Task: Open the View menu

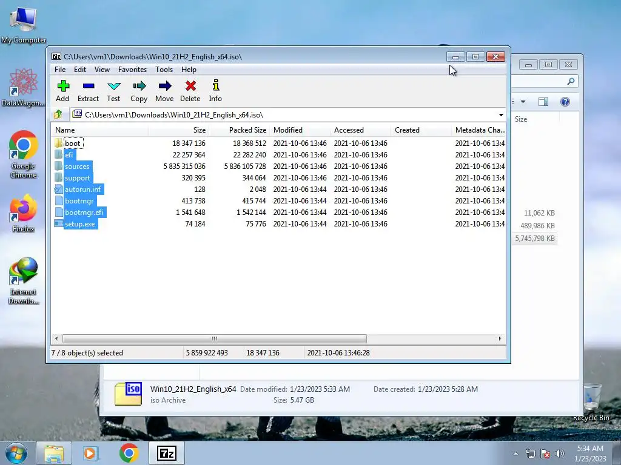Action: (x=102, y=70)
